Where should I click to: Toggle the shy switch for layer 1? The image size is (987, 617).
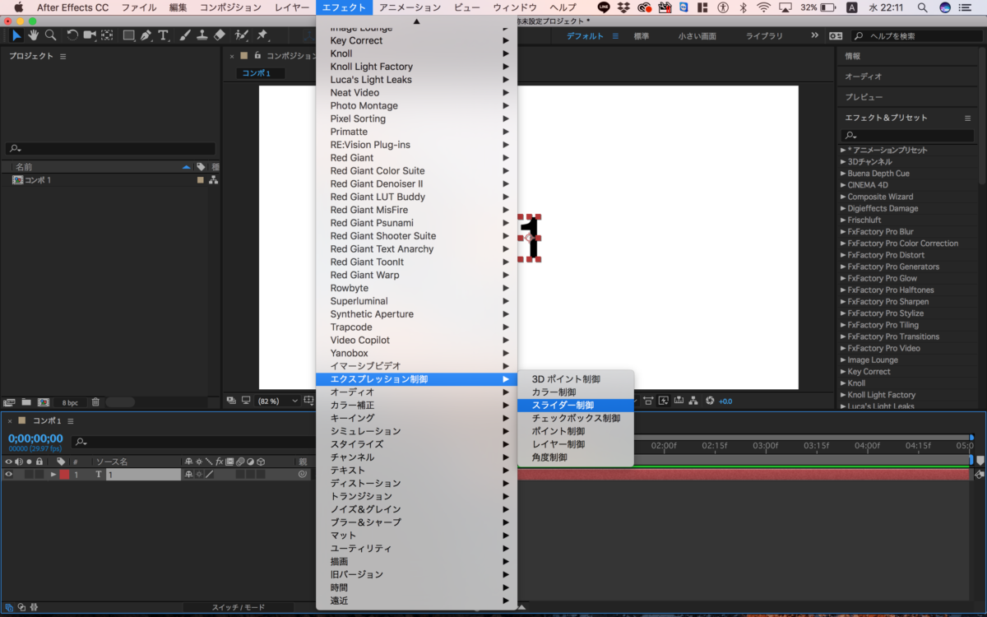click(x=189, y=475)
